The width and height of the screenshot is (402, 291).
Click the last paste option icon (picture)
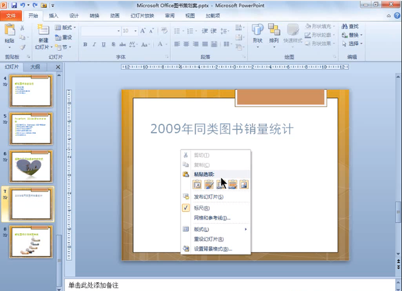coord(244,184)
